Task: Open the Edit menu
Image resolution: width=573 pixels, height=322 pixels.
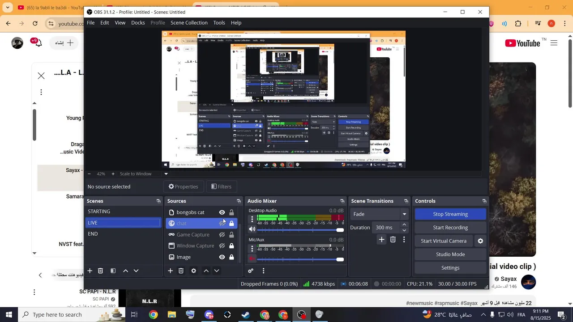Action: 105,23
